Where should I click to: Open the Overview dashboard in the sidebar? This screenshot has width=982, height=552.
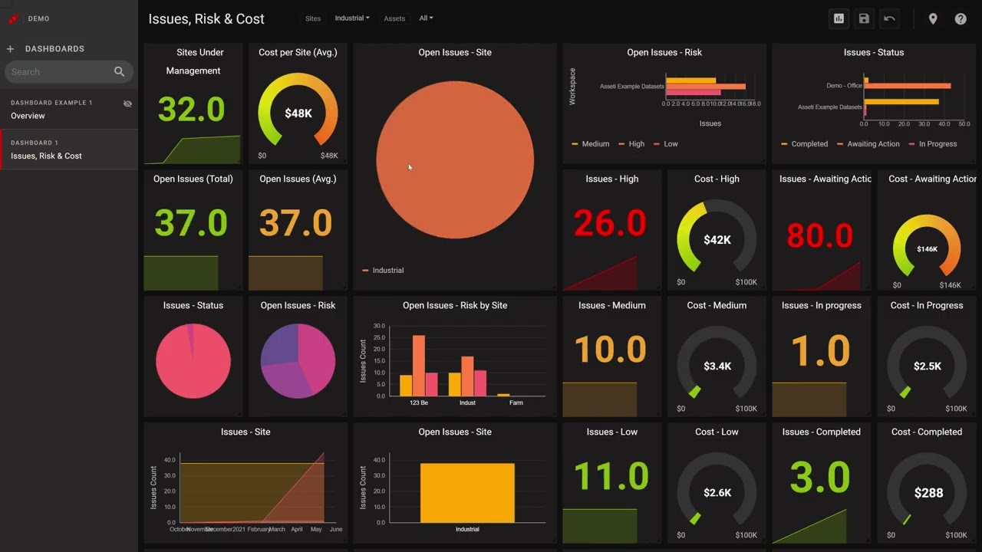pos(28,116)
